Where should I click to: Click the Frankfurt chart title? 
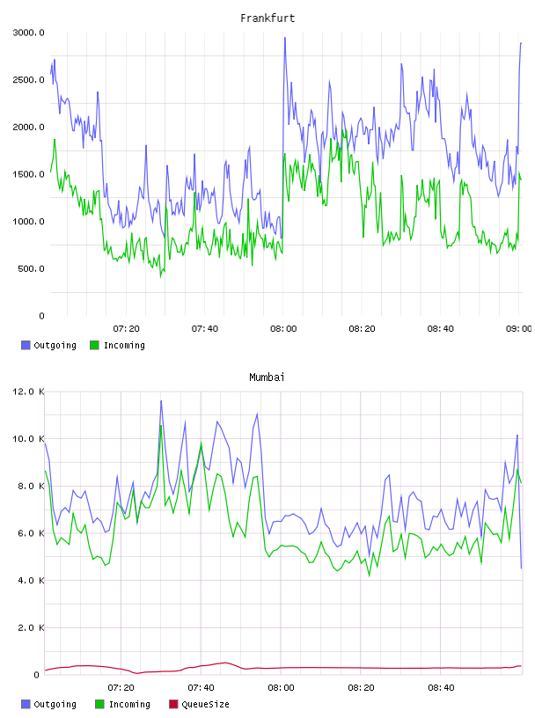click(267, 18)
